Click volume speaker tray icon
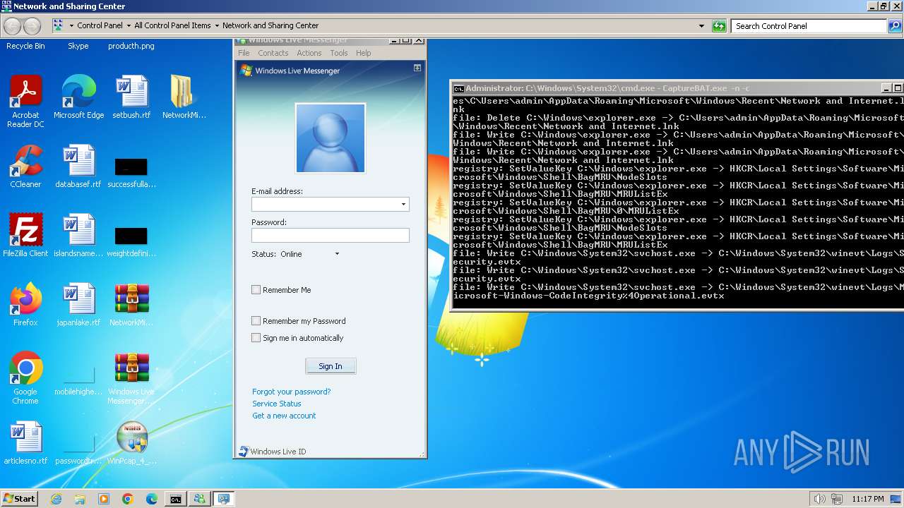Screen dimensions: 904x508 (x=819, y=499)
